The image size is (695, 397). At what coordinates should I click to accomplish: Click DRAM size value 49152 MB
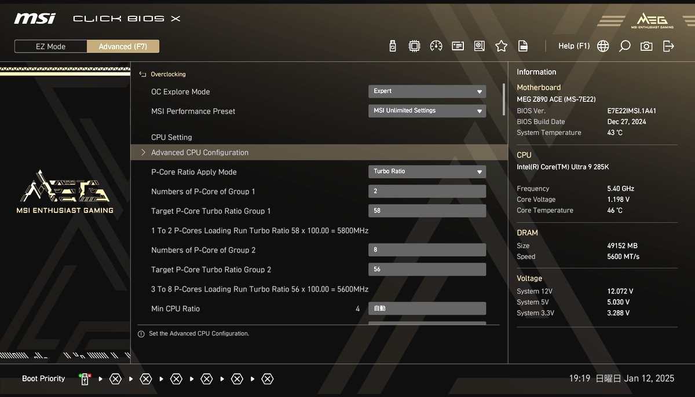(x=622, y=246)
